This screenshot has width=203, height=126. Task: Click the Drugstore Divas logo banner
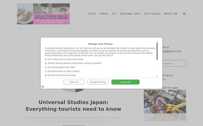click(43, 14)
